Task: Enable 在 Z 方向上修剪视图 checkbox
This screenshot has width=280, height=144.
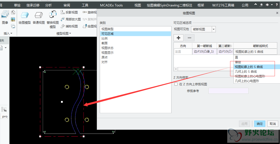Action: click(x=176, y=84)
